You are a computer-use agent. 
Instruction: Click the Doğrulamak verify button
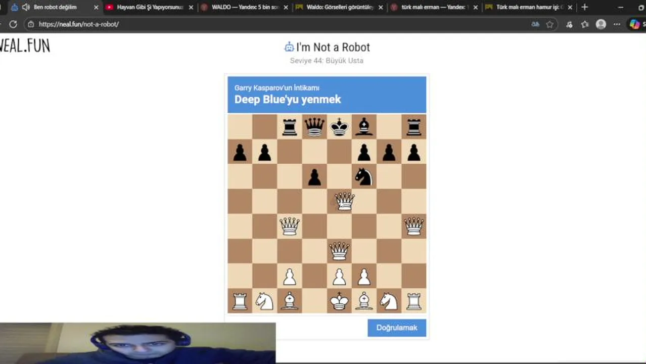(397, 328)
